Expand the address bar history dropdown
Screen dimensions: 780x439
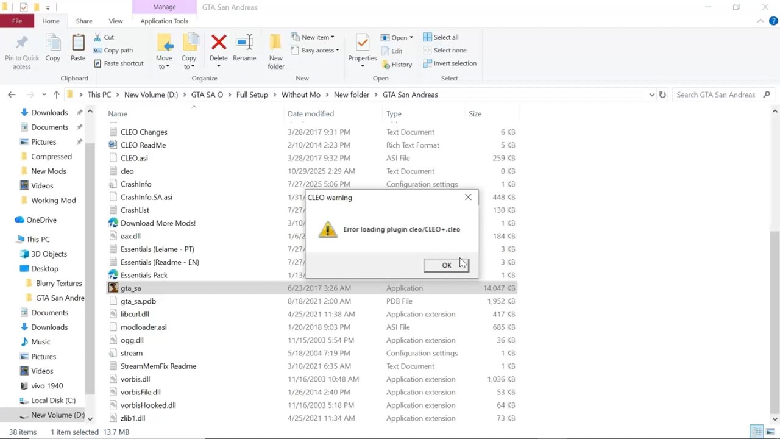pyautogui.click(x=651, y=95)
